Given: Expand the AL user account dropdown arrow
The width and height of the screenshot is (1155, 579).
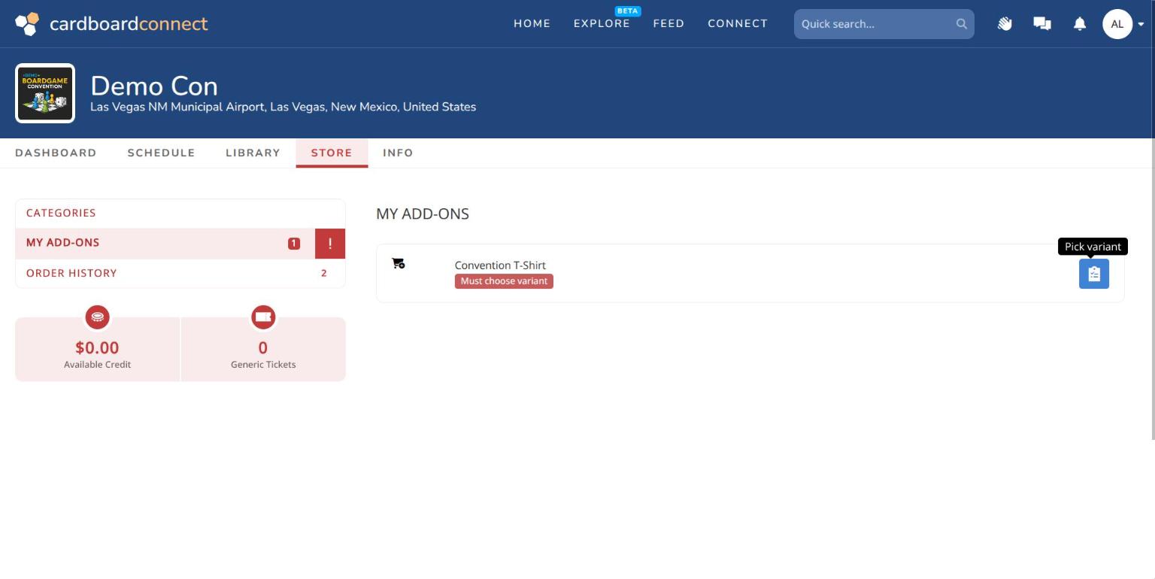Looking at the screenshot, I should coord(1141,24).
